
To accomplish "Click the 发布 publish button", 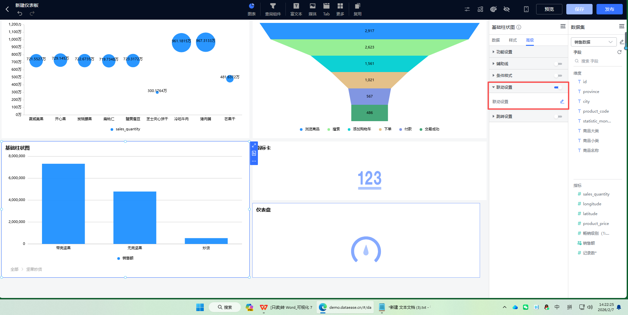I will pos(610,9).
